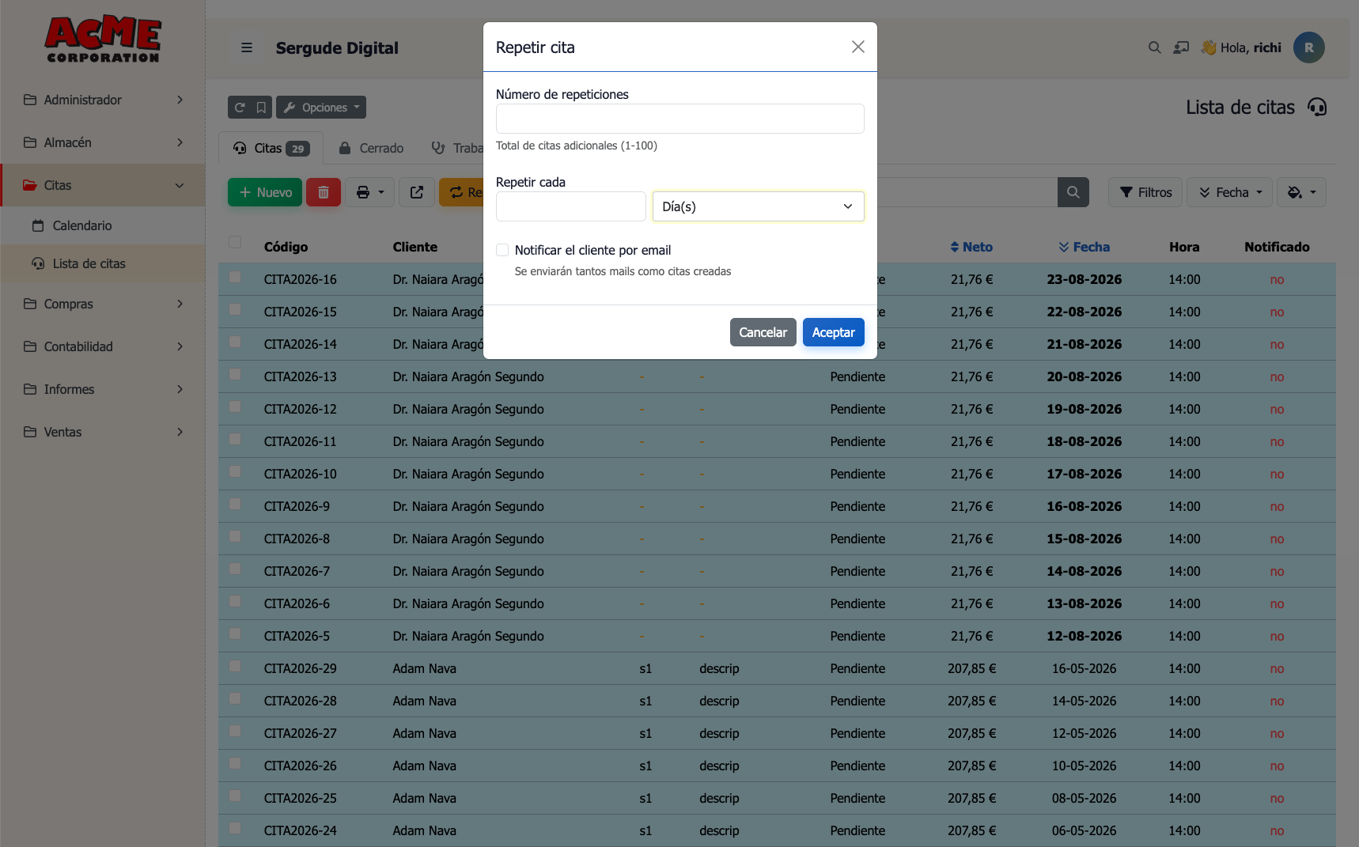Sort by the Neto column
Viewport: 1359px width, 847px height.
click(971, 247)
